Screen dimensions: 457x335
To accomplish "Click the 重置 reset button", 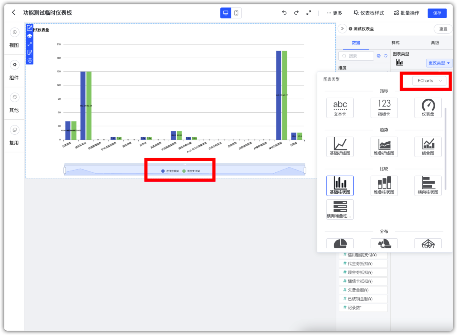I will 443,29.
